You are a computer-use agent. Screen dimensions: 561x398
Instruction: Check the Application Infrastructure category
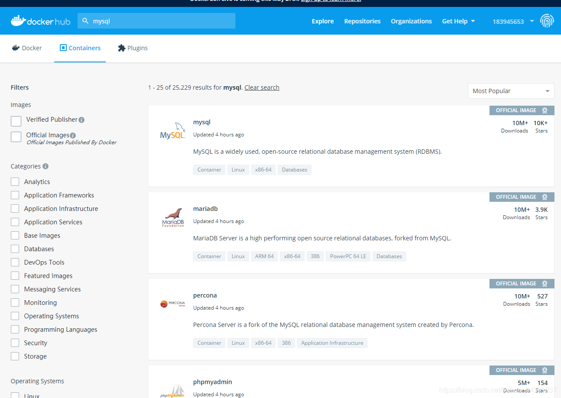click(15, 208)
